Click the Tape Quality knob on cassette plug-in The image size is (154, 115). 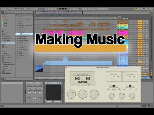[x=72, y=94]
